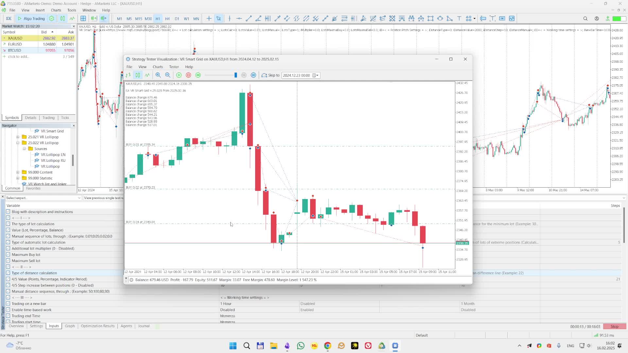628x353 pixels.
Task: Select the arrow cursor tool
Action: click(218, 19)
